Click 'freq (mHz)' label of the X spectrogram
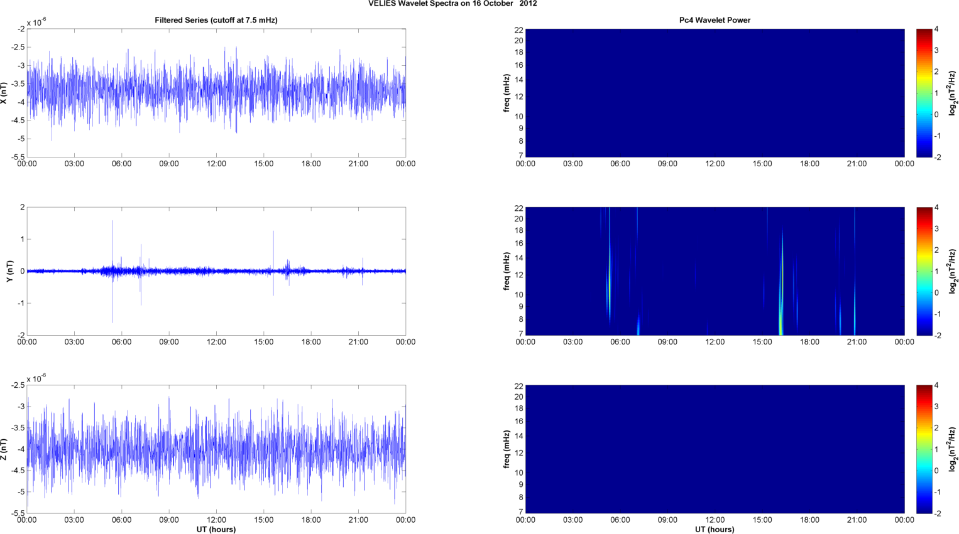The image size is (959, 534). 507,93
